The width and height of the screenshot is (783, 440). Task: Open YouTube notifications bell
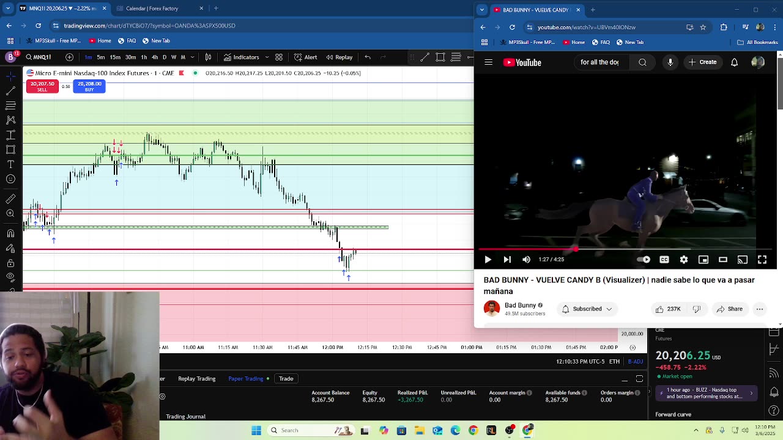[x=734, y=62]
